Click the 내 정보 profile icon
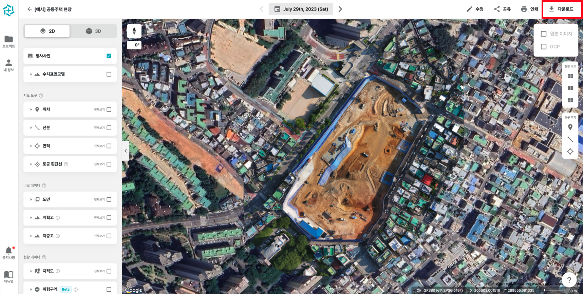The image size is (583, 294). [9, 63]
